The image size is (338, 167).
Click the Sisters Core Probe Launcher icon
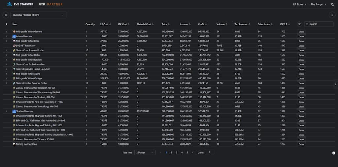tap(14, 64)
